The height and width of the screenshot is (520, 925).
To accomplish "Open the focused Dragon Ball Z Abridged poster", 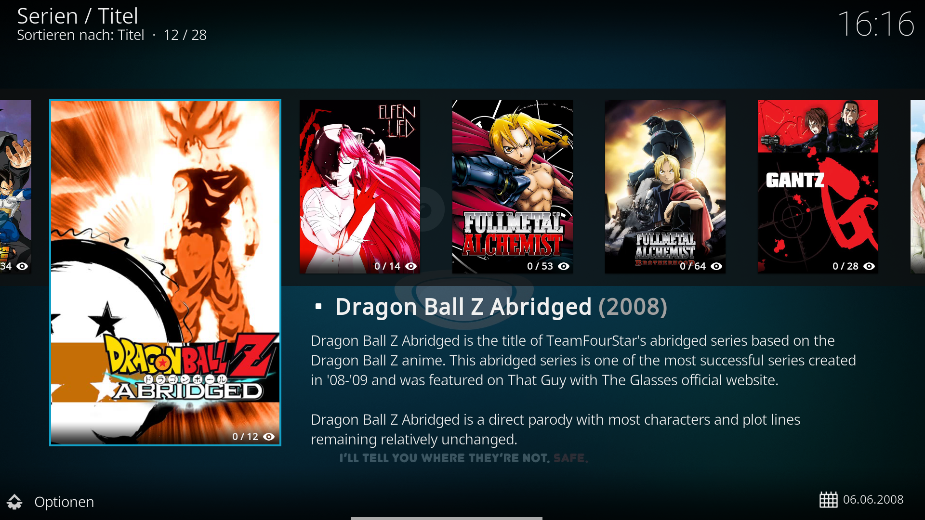I will pyautogui.click(x=165, y=273).
